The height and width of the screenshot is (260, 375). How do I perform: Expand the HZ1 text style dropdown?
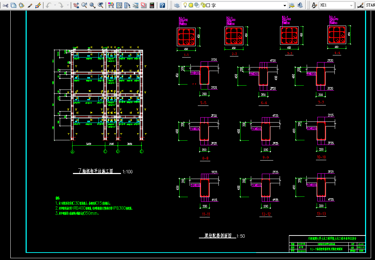point(351,5)
